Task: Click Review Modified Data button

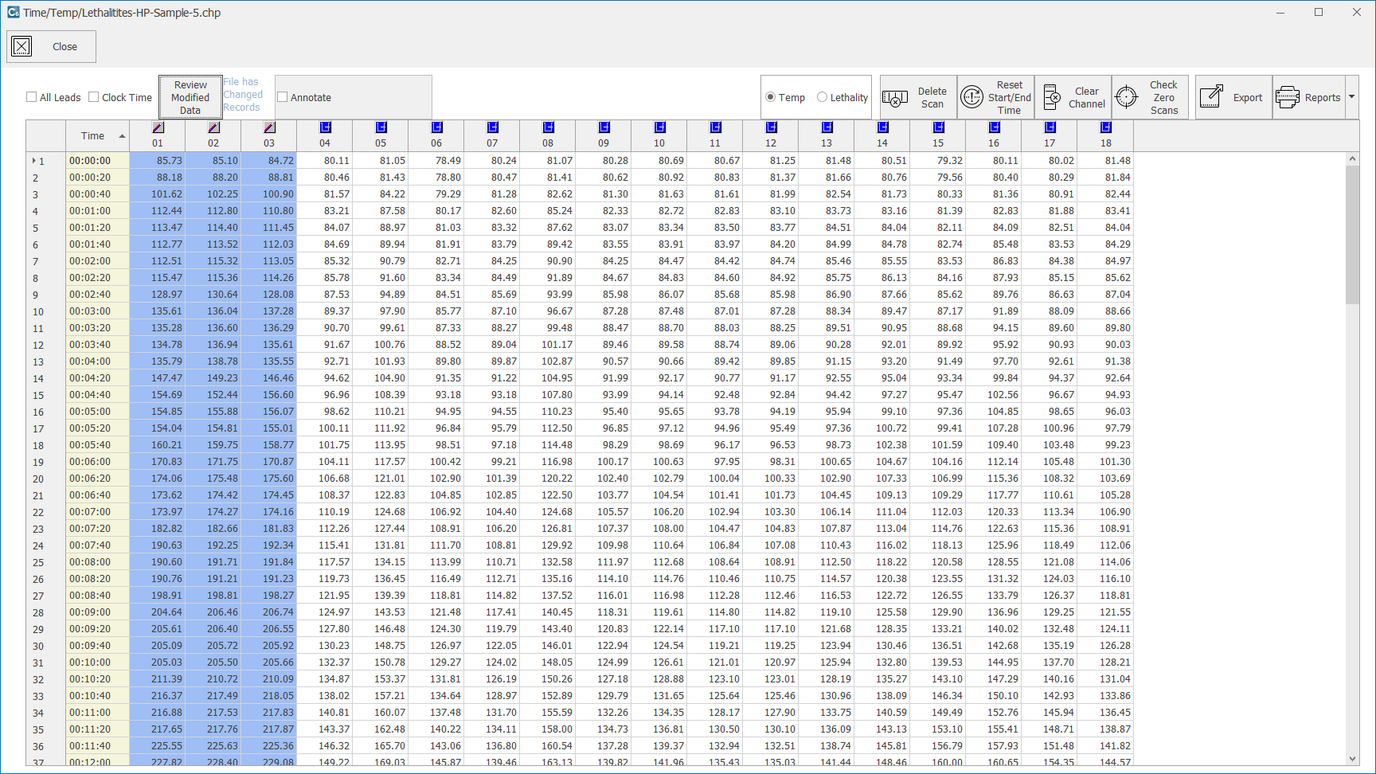Action: 190,97
